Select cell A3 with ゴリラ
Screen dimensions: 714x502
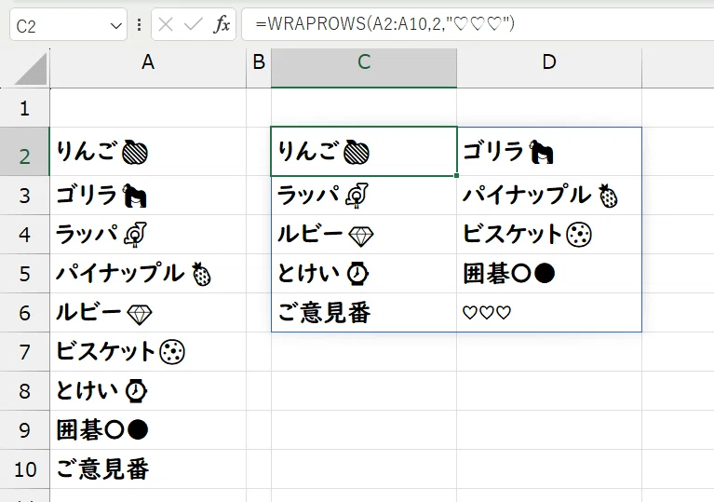click(x=148, y=196)
